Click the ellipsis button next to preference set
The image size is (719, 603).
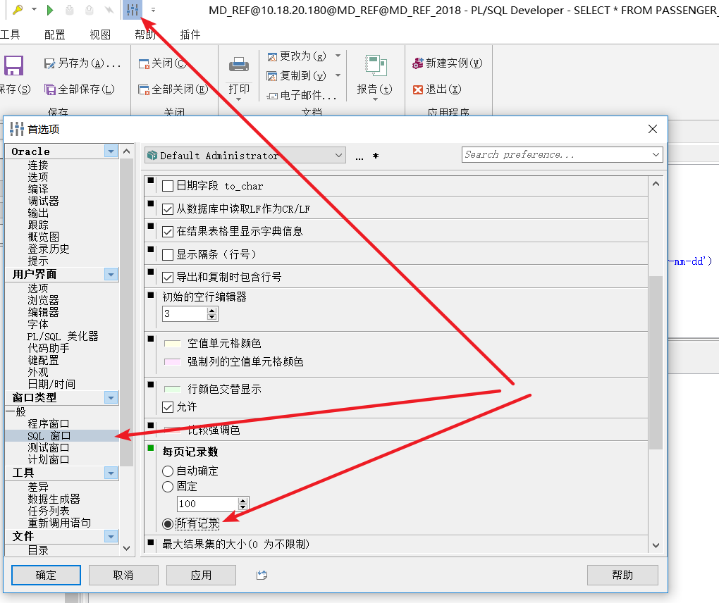click(x=359, y=156)
